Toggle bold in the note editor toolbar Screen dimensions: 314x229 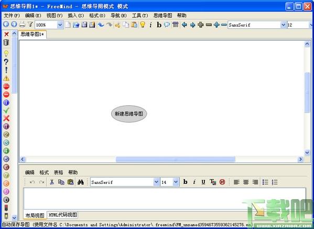(x=185, y=182)
